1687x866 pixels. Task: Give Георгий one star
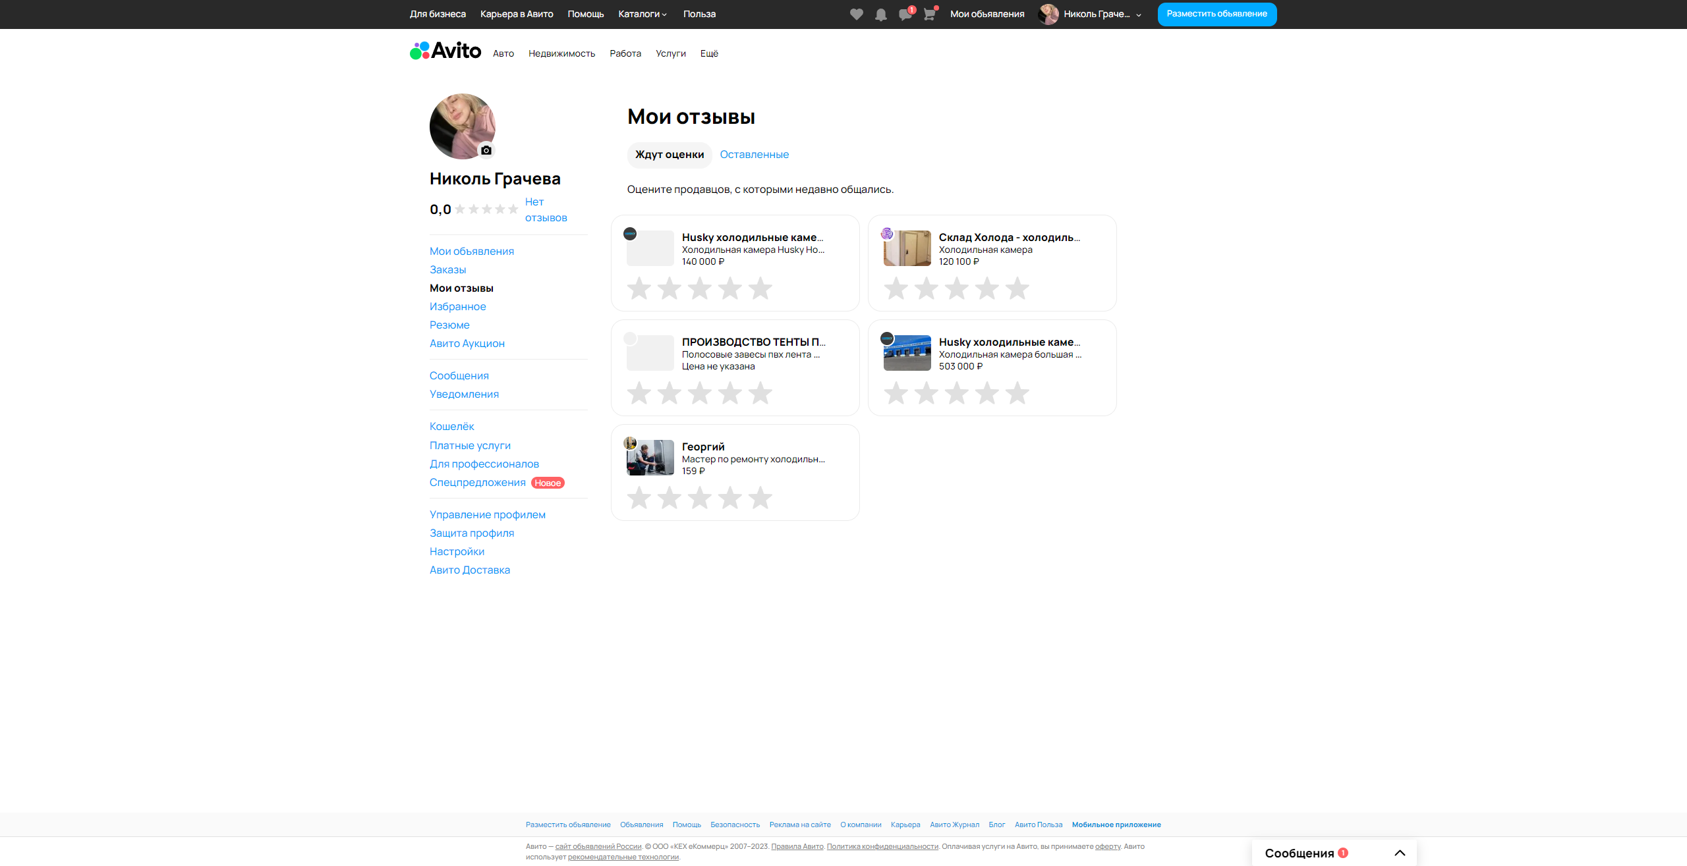(639, 498)
